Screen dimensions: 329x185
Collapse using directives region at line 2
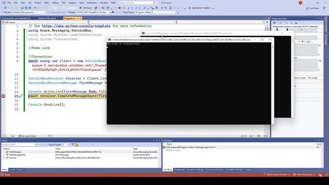click(x=27, y=31)
